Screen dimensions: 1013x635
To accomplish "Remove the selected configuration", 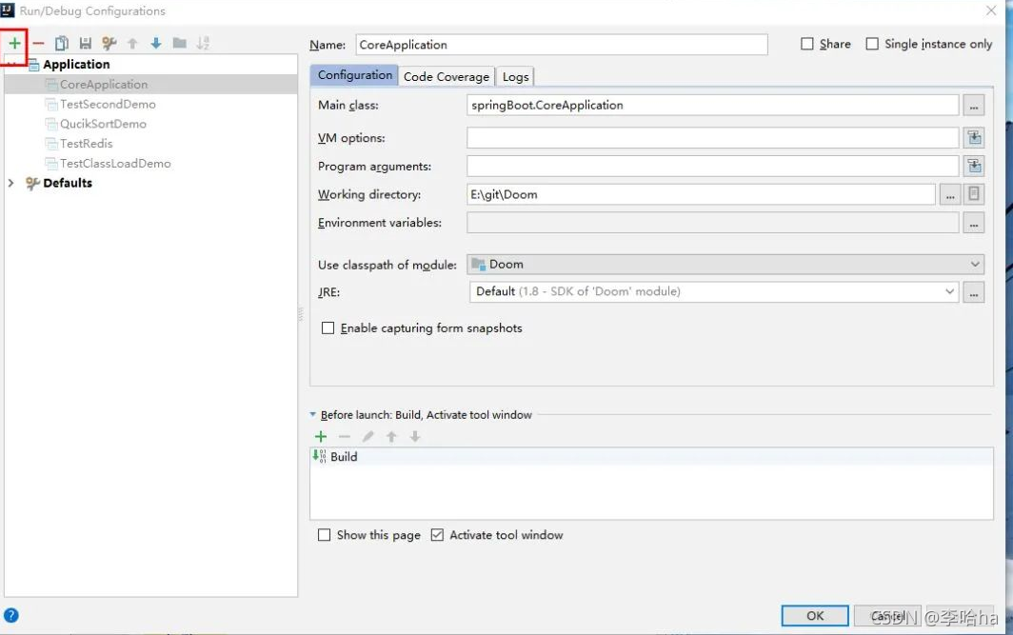I will [38, 43].
